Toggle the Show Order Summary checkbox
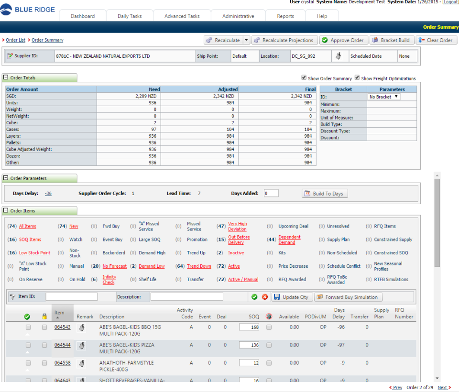The height and width of the screenshot is (392, 459). (304, 78)
